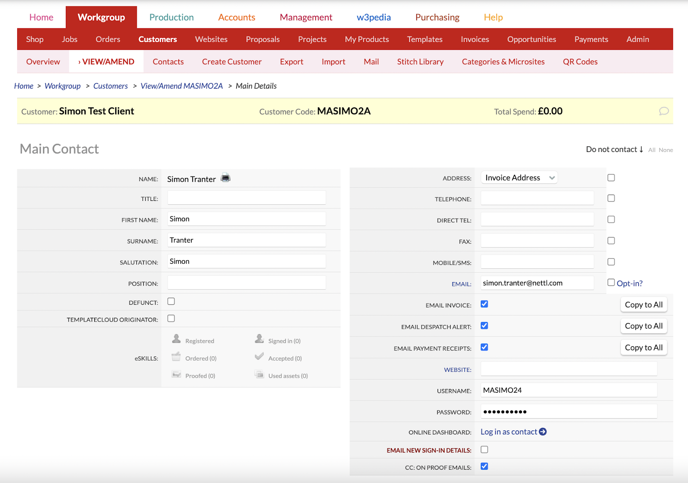
Task: Open the w3pedia tab
Action: point(374,17)
